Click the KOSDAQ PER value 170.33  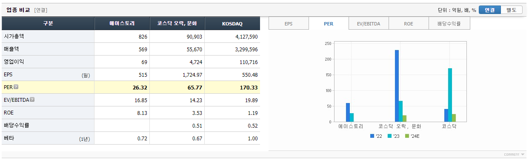click(x=249, y=88)
